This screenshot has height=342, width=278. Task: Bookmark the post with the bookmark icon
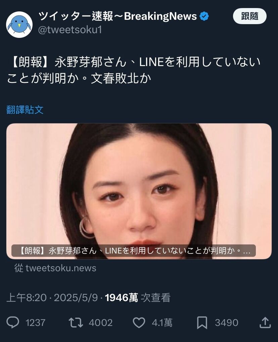coord(202,323)
